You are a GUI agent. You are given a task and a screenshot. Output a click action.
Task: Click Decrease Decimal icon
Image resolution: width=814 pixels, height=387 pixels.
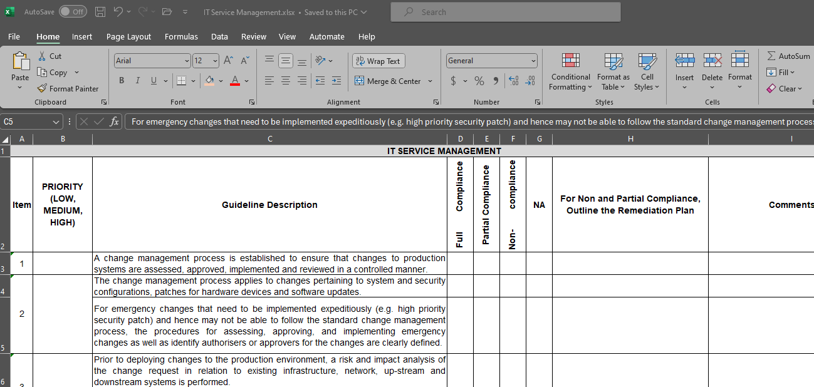coord(530,81)
